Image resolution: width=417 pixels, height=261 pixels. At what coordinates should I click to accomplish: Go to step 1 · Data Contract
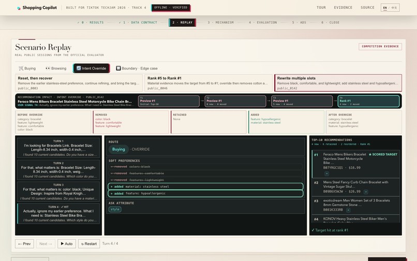click(138, 23)
